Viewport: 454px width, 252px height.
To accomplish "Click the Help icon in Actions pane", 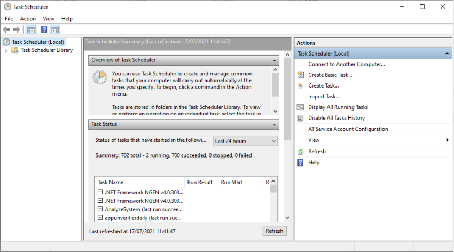I will tap(300, 163).
